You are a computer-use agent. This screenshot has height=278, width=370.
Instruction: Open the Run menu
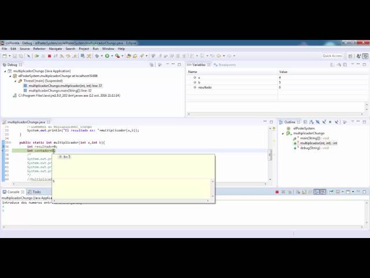click(x=95, y=49)
